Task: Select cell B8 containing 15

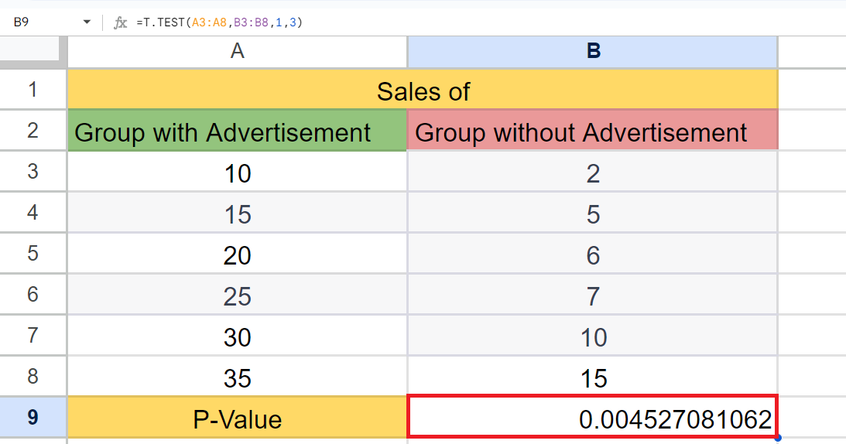Action: 592,376
